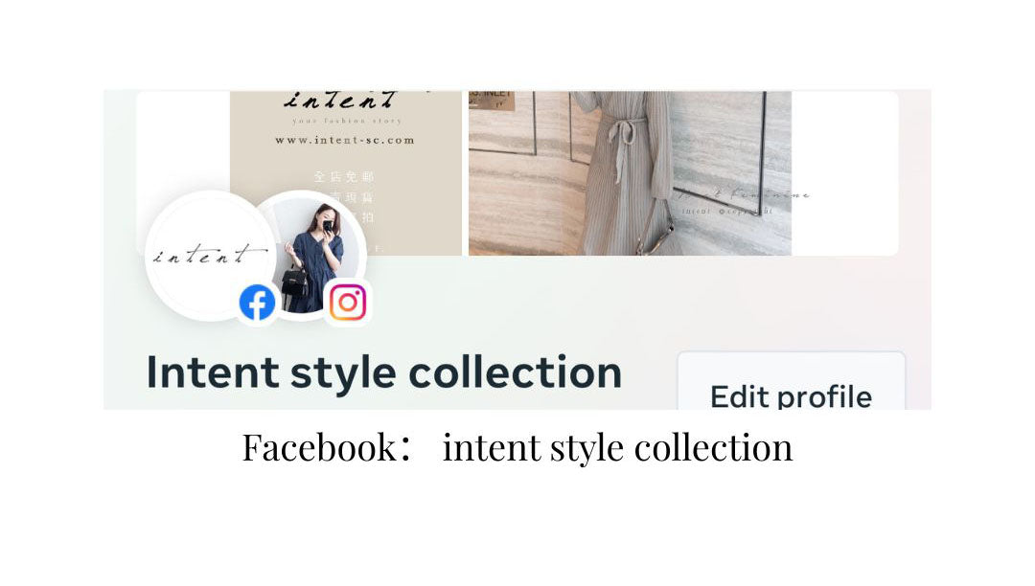This screenshot has height=586, width=1035.
Task: Click the blank white area right of cover
Action: click(845, 172)
